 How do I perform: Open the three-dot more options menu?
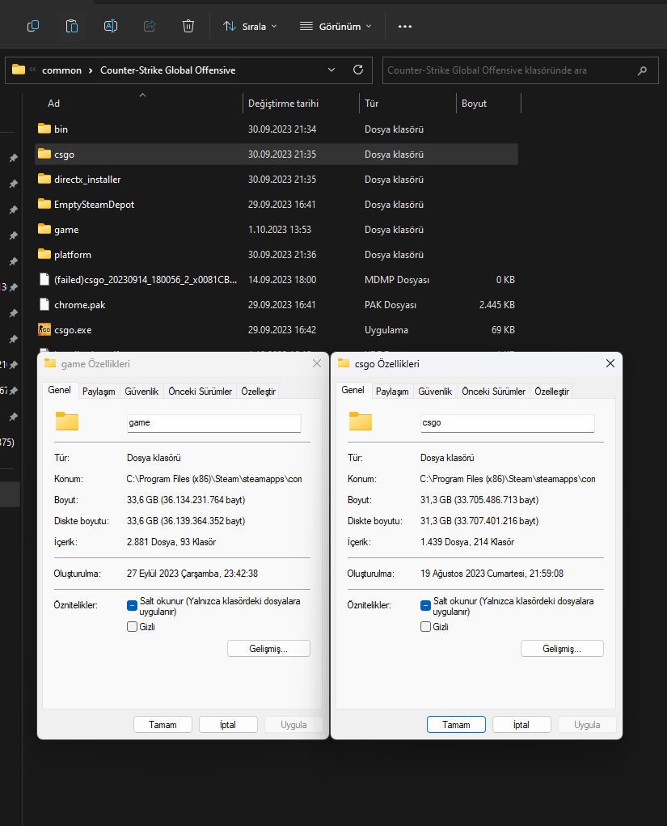click(405, 27)
